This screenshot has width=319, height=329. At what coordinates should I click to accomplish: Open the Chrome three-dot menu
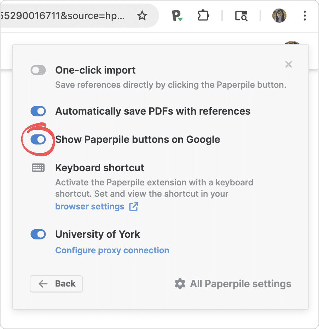305,16
